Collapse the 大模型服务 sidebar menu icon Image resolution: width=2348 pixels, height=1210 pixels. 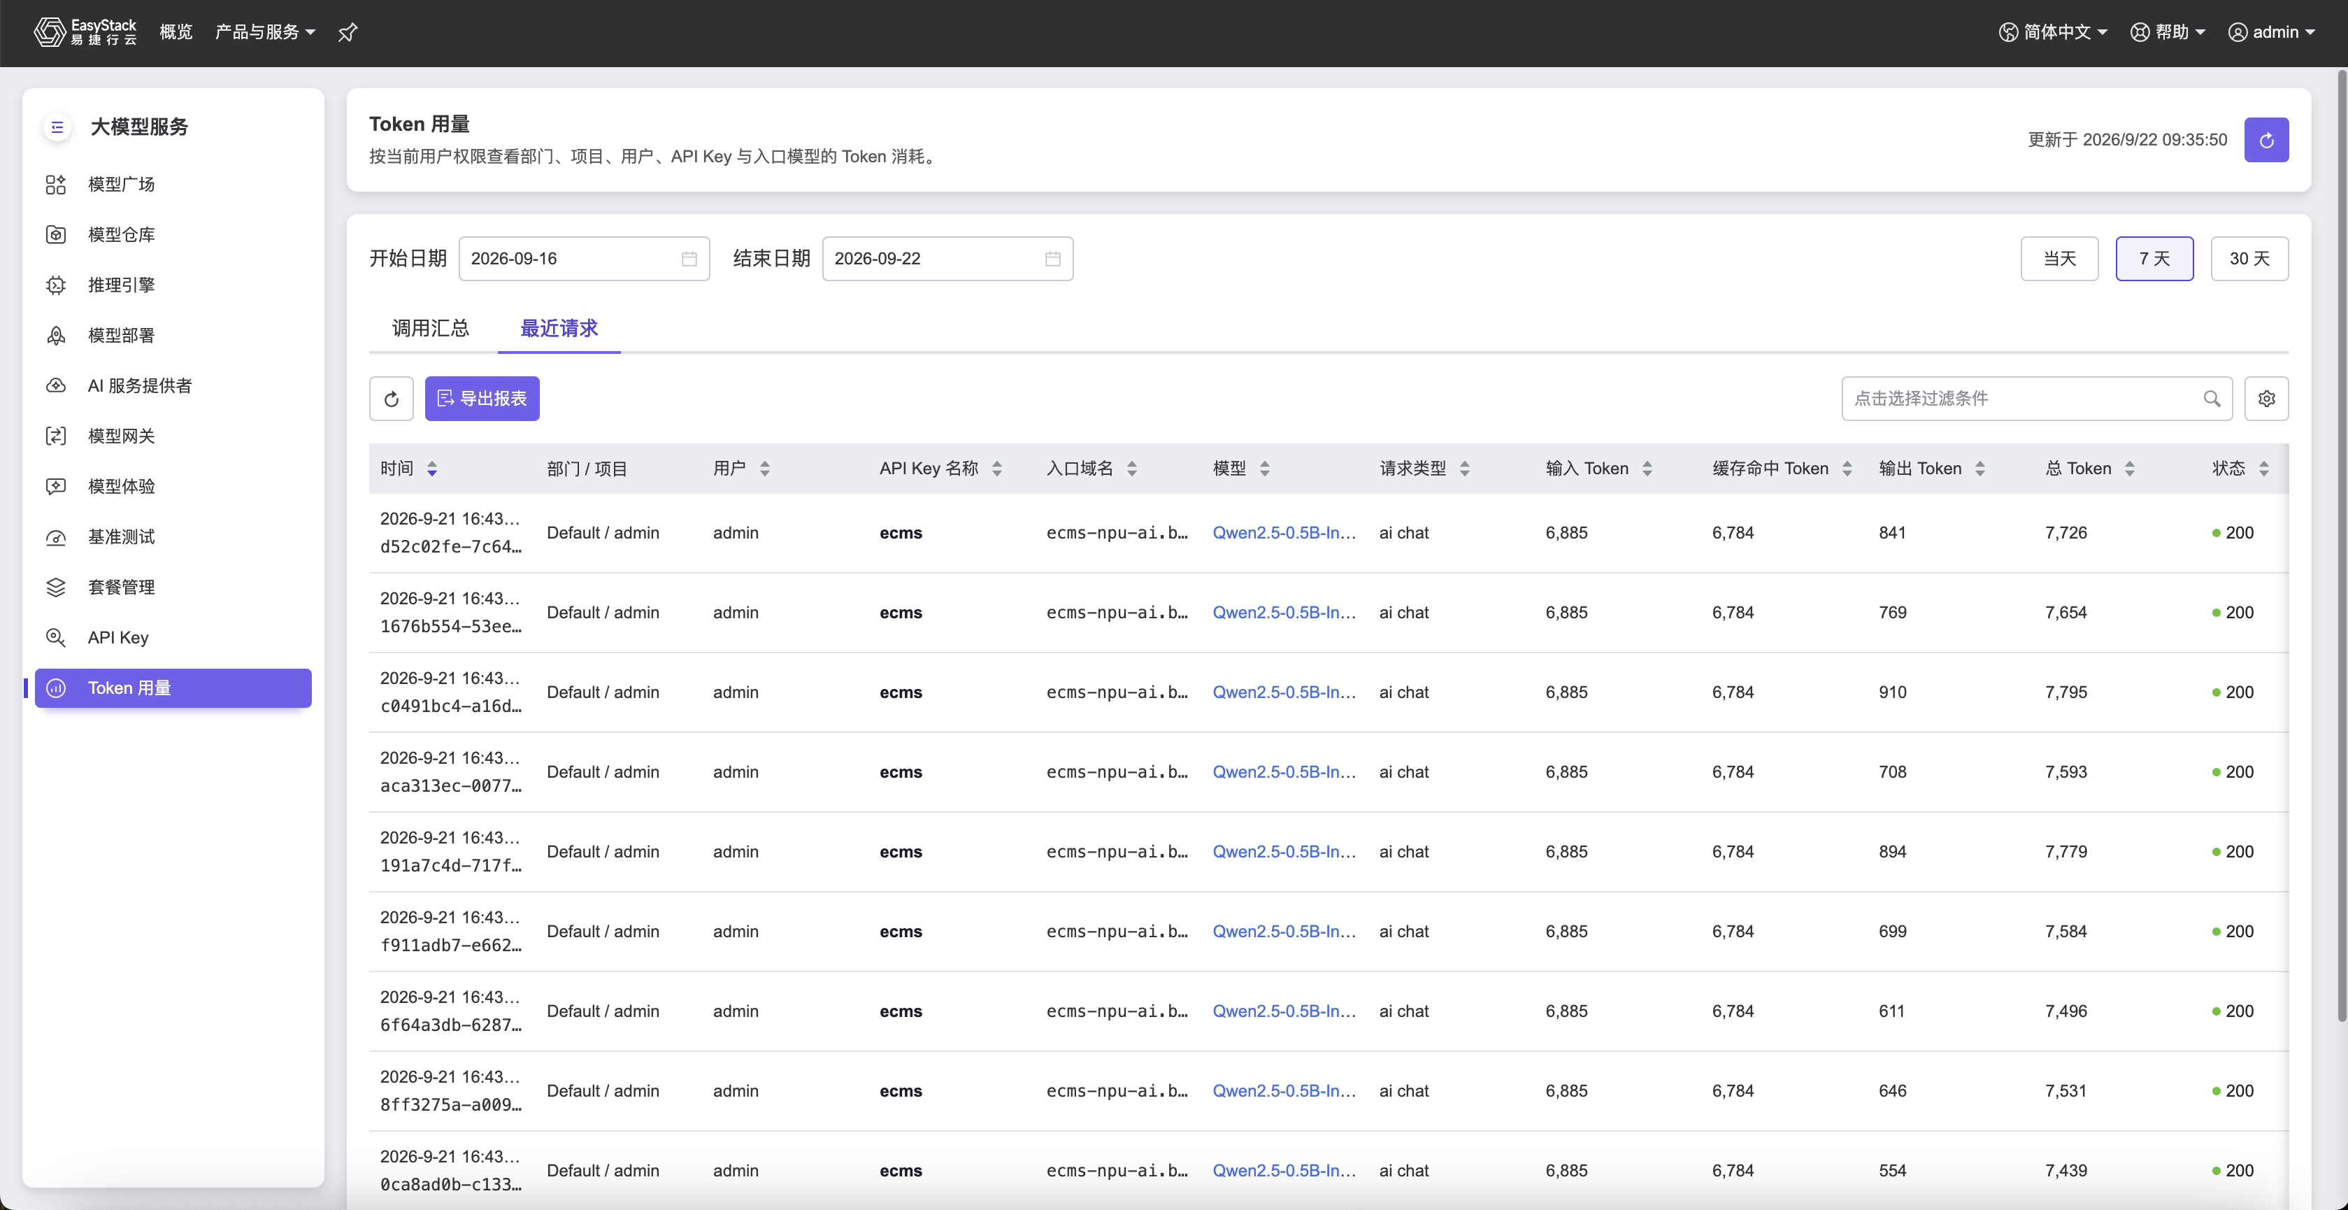57,127
